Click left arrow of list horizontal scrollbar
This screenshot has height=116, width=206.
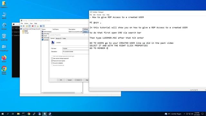[x=42, y=93]
